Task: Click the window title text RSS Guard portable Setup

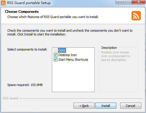Action: (x=29, y=3)
